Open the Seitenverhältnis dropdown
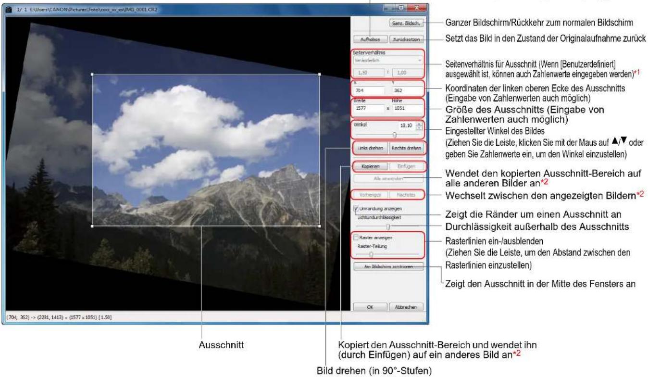This screenshot has width=648, height=377. point(388,61)
